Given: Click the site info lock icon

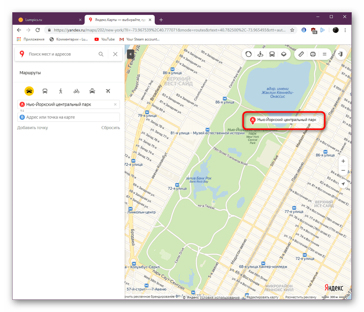Looking at the screenshot, I should coord(49,30).
